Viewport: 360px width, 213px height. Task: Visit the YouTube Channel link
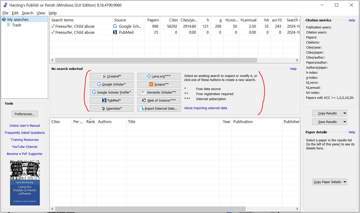pyautogui.click(x=25, y=147)
